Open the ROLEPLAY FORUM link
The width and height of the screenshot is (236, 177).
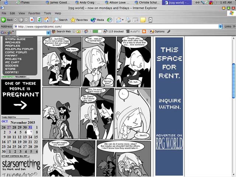coord(19,49)
